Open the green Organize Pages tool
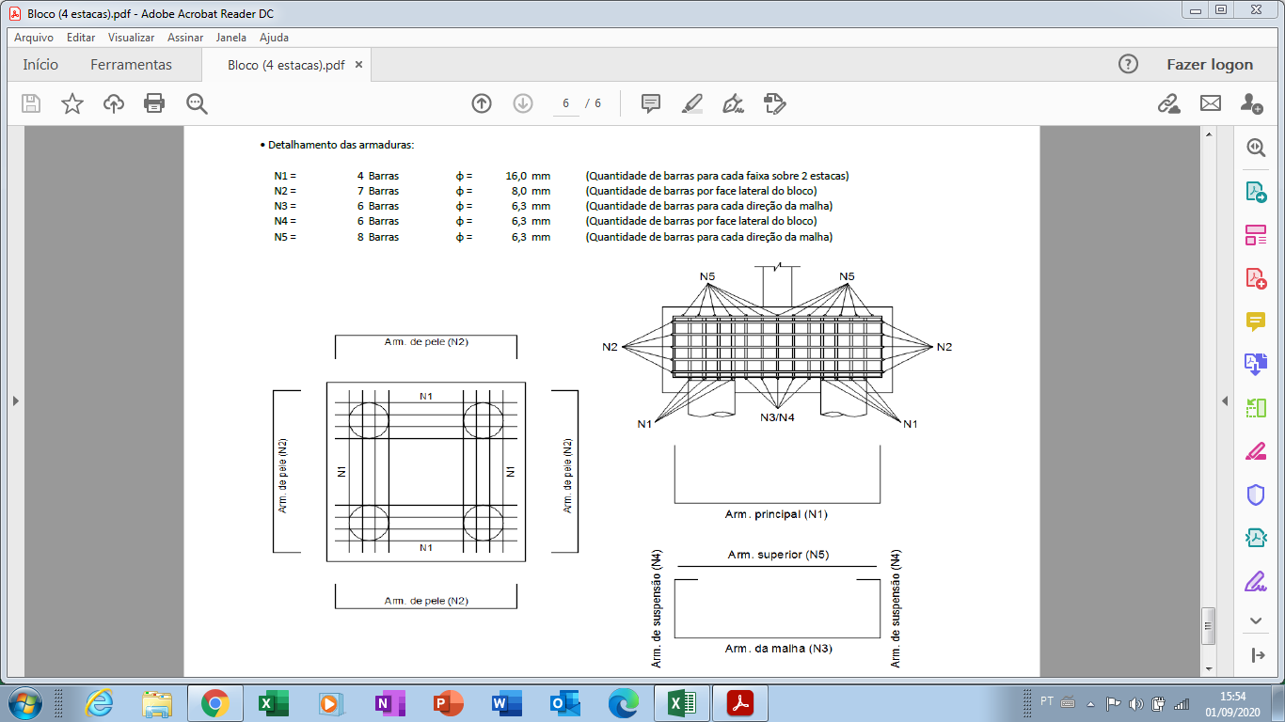 tap(1256, 408)
